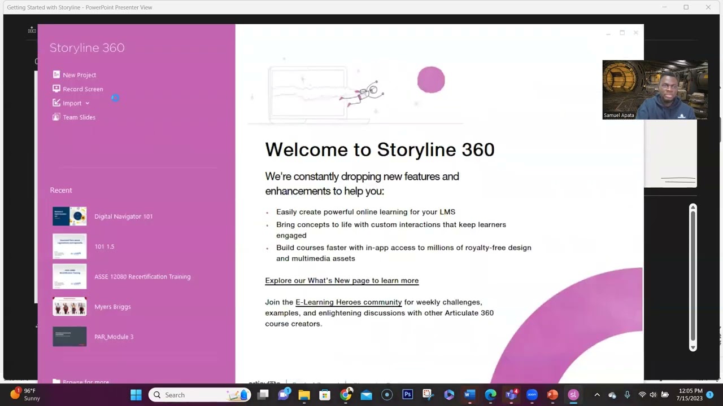The image size is (723, 406).
Task: Open Photoshop from the taskbar
Action: [407, 395]
